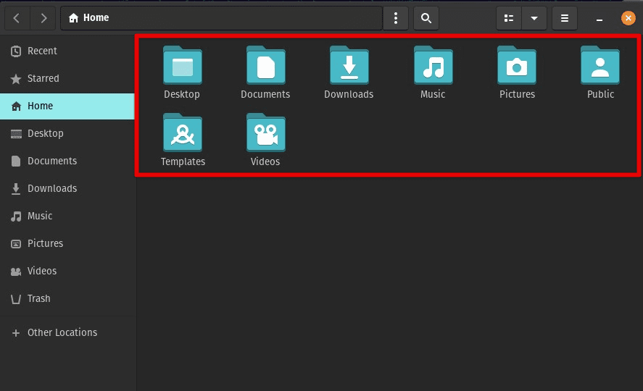
Task: Select the Documents folder icon
Action: click(x=266, y=65)
